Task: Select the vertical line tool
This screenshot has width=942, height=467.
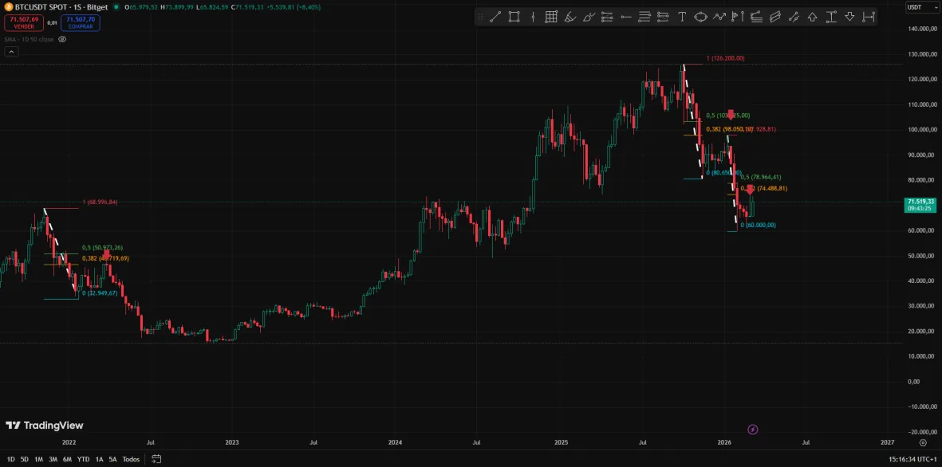Action: click(533, 17)
